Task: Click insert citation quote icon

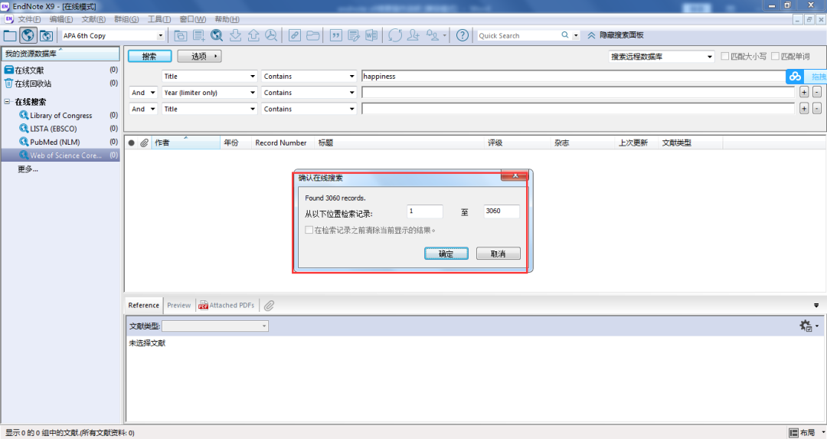Action: (335, 35)
